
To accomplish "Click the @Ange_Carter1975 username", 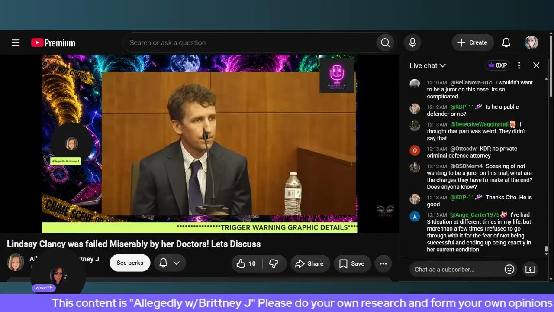I will 475,214.
